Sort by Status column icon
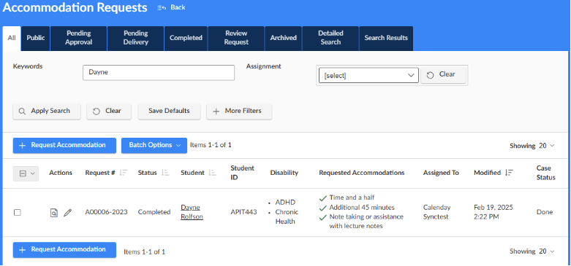571x266 pixels. click(x=165, y=173)
